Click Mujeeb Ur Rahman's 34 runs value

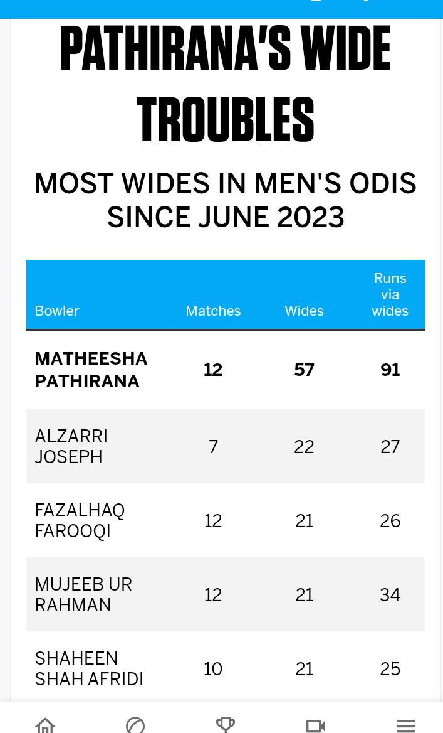click(390, 595)
